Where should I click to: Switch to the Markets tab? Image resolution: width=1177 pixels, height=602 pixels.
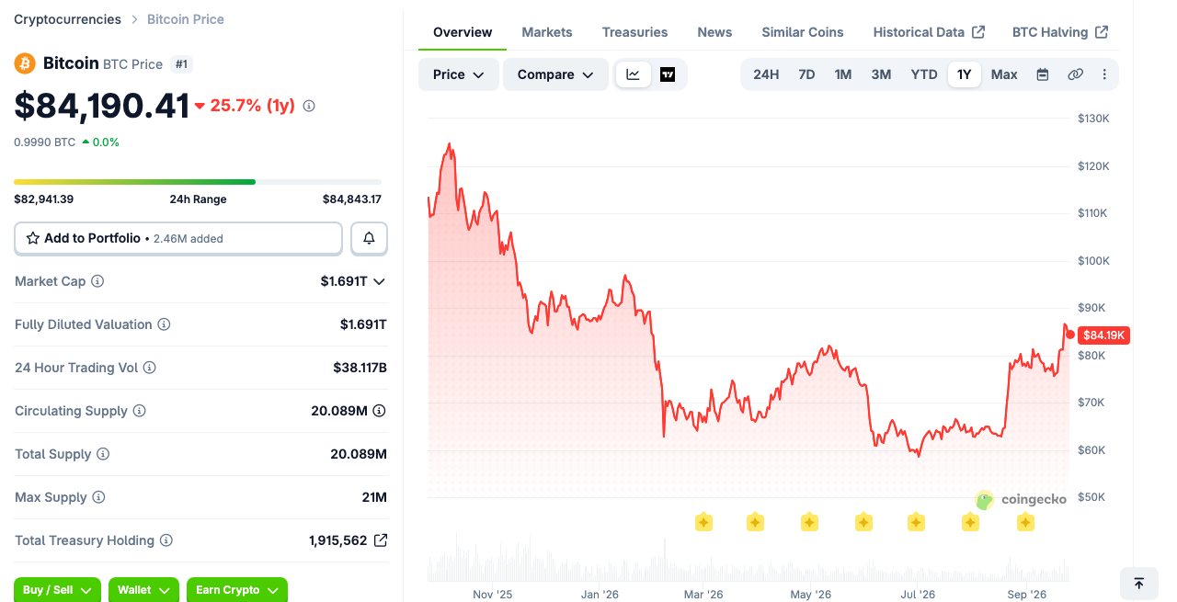click(547, 32)
